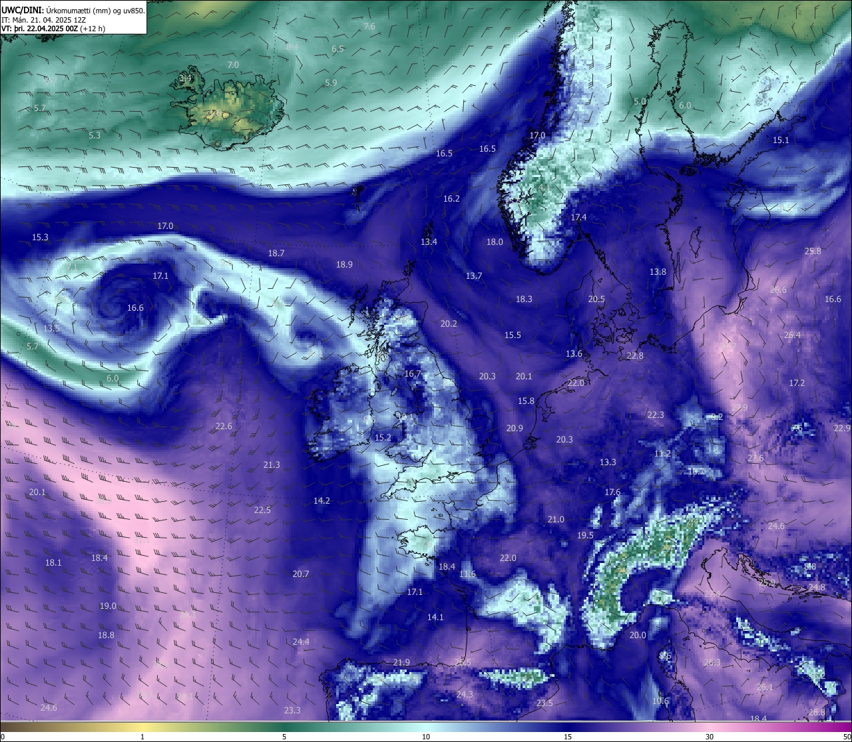Viewport: 852px width, 742px height.
Task: Click the map value 23.3
Action: [292, 710]
